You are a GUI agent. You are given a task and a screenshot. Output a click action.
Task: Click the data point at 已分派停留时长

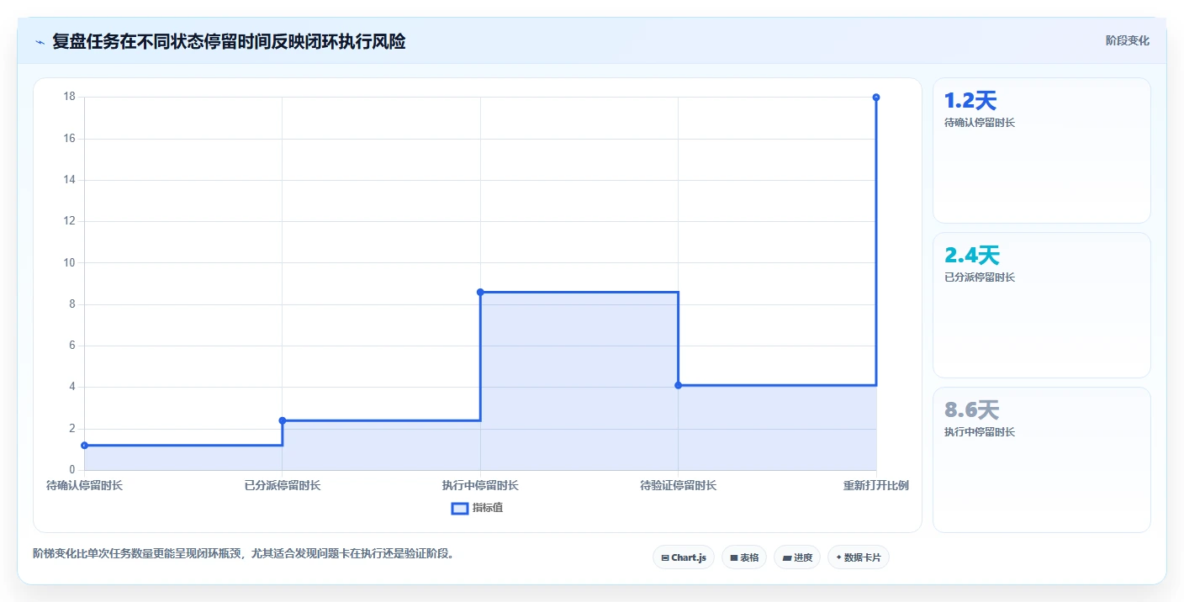pos(283,420)
